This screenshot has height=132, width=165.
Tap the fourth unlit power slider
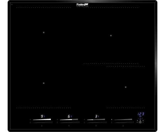coord(123,119)
